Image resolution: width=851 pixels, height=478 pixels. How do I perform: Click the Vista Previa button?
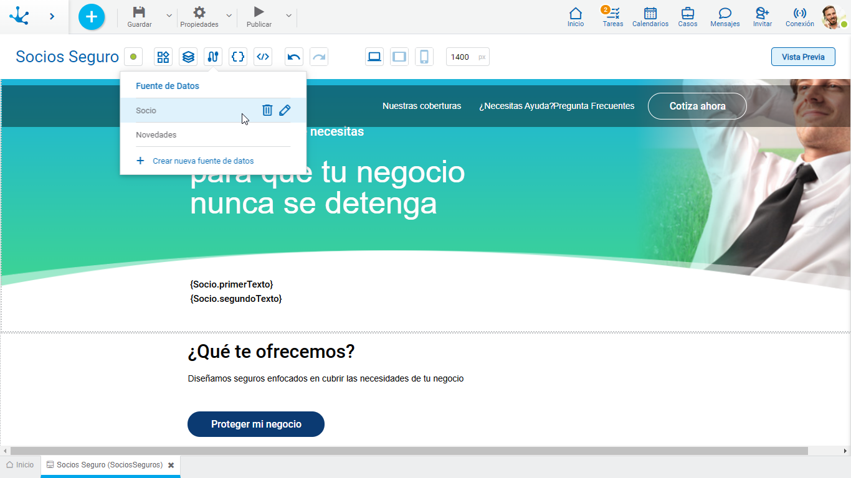point(803,57)
